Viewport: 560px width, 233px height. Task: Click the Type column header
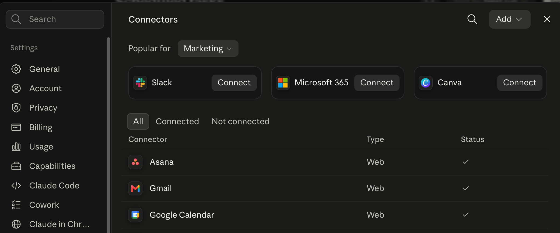pyautogui.click(x=375, y=139)
